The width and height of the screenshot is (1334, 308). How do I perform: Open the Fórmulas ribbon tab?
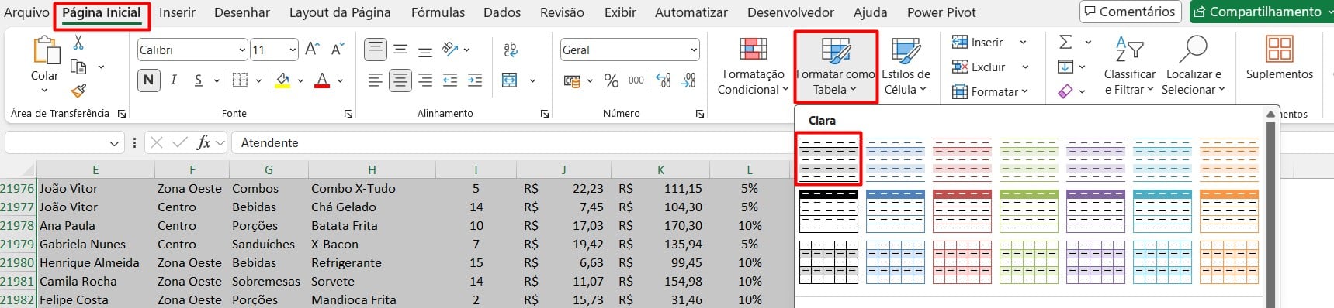point(438,12)
